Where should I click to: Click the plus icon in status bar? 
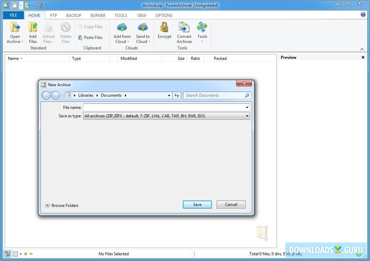click(26, 254)
